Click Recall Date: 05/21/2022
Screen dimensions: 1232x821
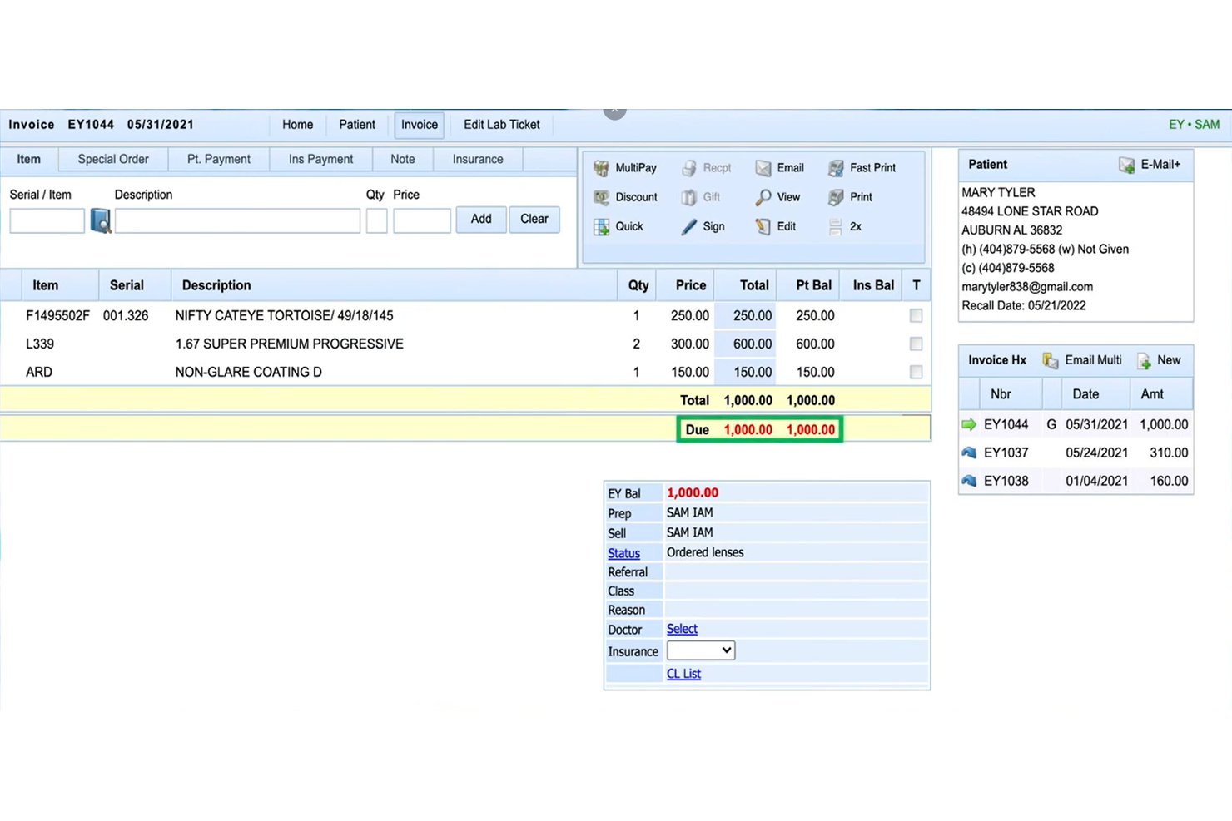pyautogui.click(x=1024, y=305)
